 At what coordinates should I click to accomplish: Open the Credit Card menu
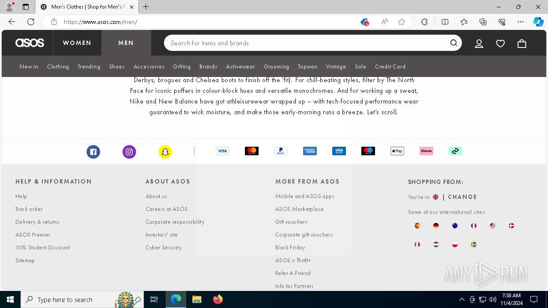coord(390,67)
